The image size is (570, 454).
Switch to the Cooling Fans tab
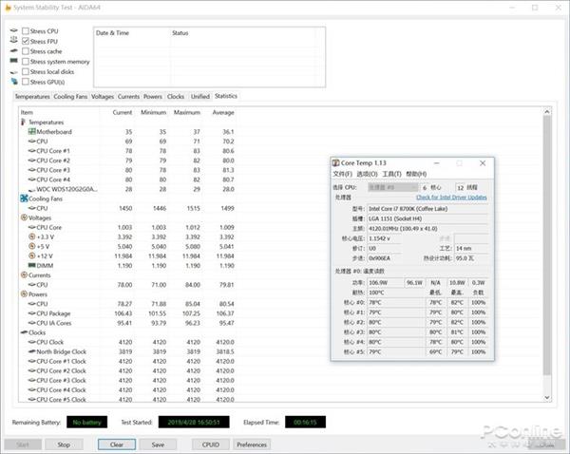tap(70, 96)
